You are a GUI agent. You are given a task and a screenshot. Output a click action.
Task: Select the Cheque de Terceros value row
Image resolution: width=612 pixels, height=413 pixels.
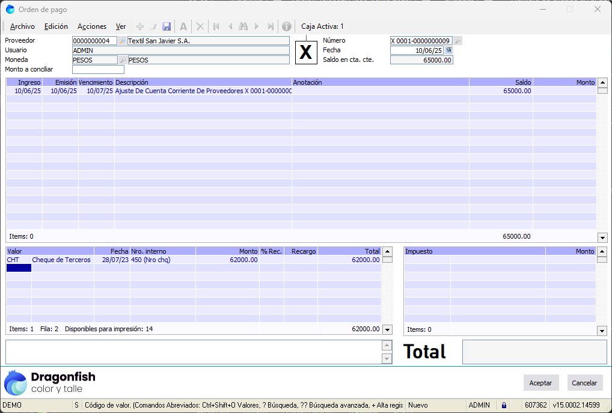[61, 260]
